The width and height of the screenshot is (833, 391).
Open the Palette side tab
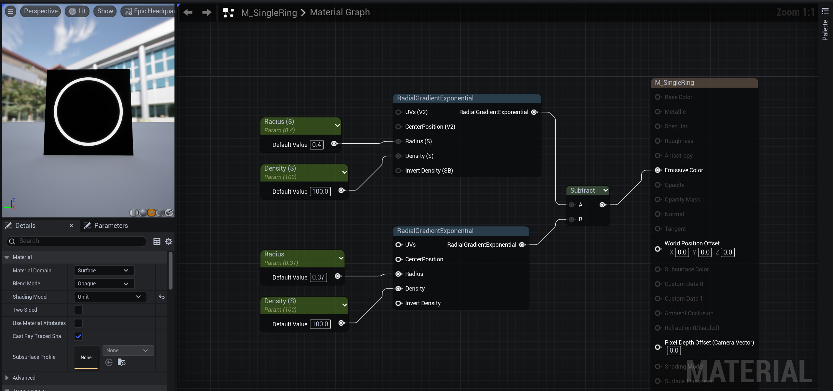coord(825,30)
